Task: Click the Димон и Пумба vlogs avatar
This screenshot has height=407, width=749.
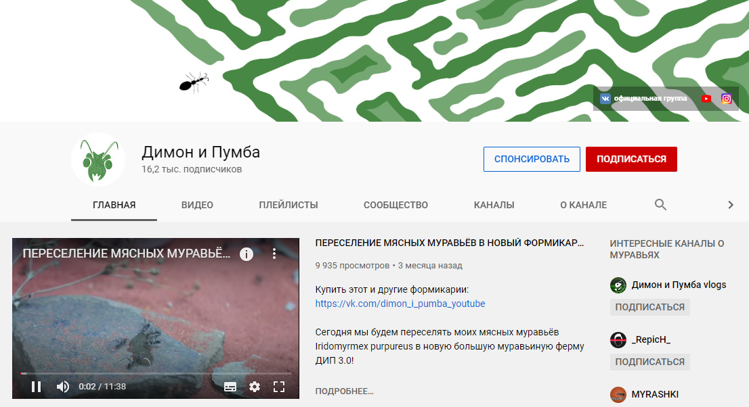Action: click(618, 285)
